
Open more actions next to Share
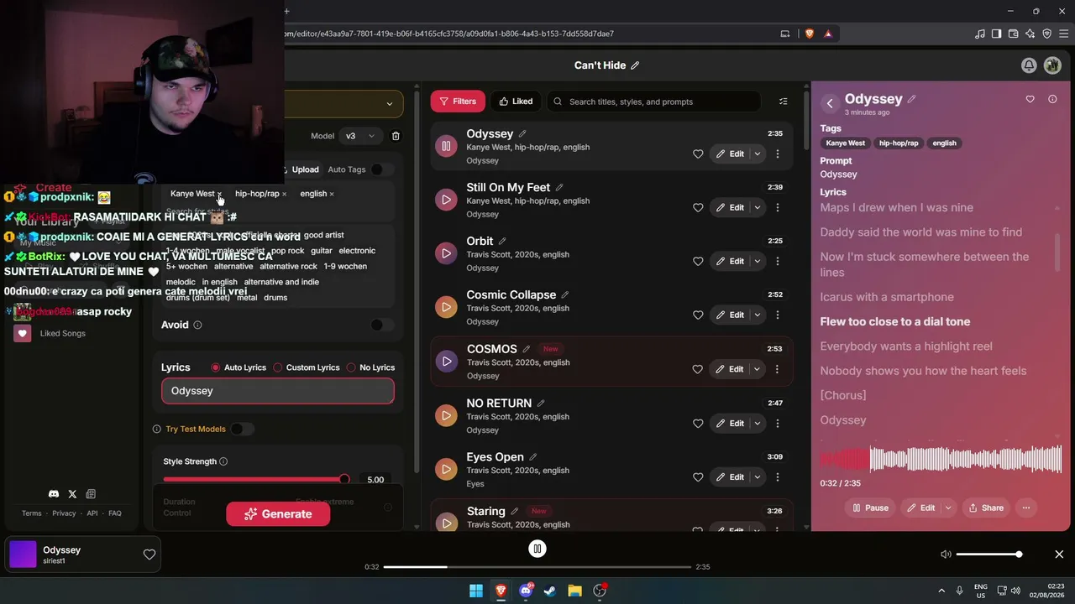[x=1026, y=508]
